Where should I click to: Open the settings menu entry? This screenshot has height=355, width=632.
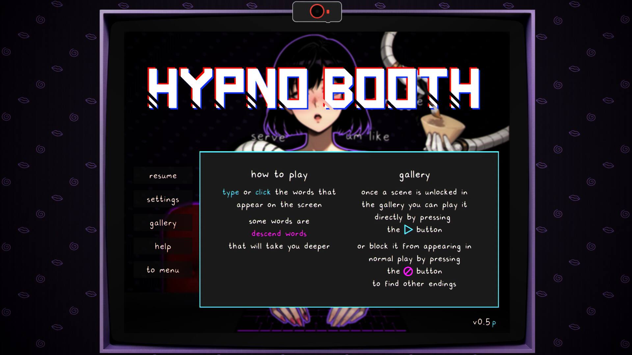click(x=163, y=199)
